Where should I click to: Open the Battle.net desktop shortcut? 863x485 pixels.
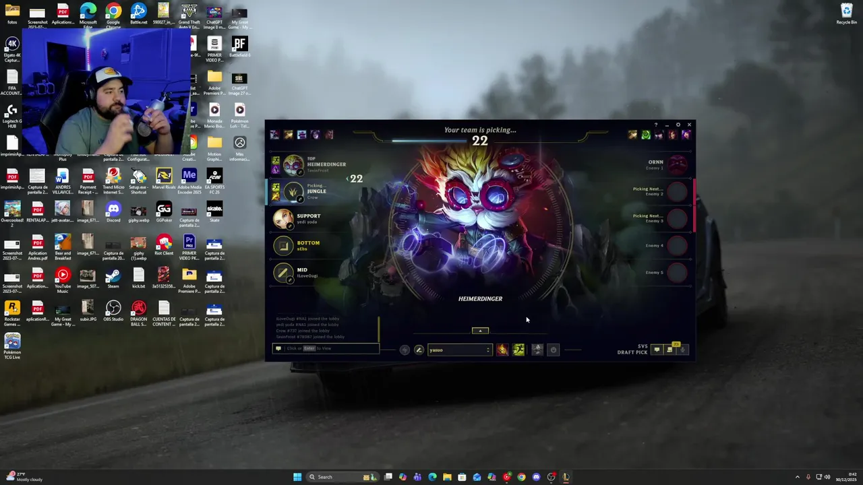click(139, 14)
